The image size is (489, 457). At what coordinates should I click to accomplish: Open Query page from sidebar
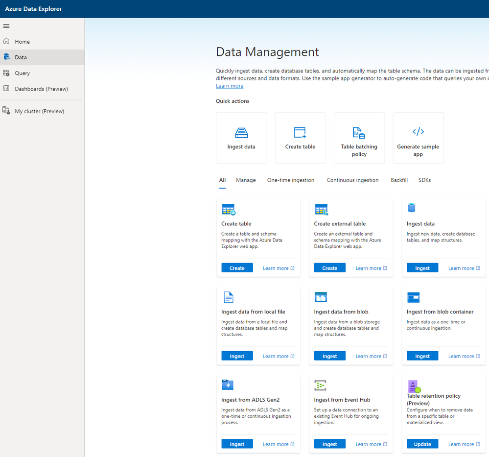[42, 73]
